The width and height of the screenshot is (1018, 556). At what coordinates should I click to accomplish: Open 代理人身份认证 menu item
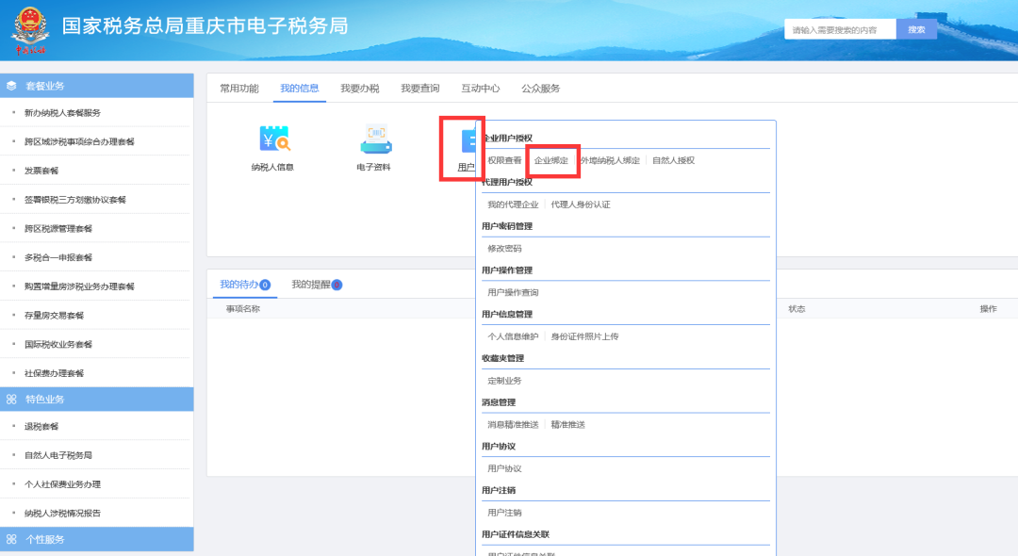point(581,204)
